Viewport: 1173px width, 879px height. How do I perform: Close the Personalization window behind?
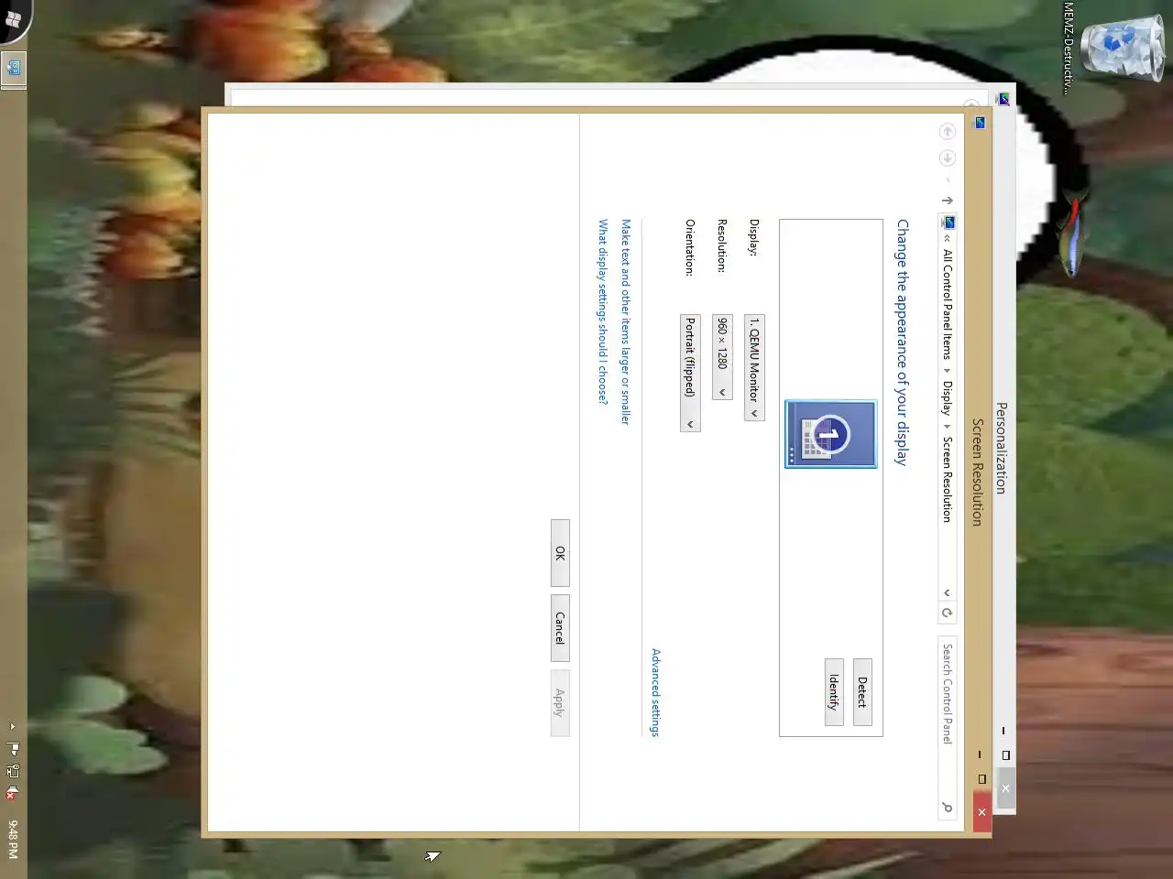1005,788
